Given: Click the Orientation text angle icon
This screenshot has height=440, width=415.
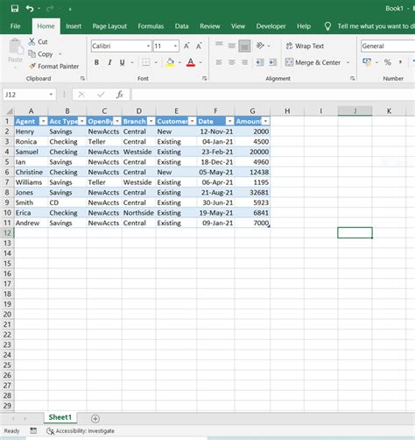Looking at the screenshot, I should (260, 46).
